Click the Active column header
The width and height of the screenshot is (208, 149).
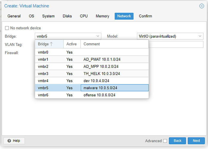pos(72,44)
